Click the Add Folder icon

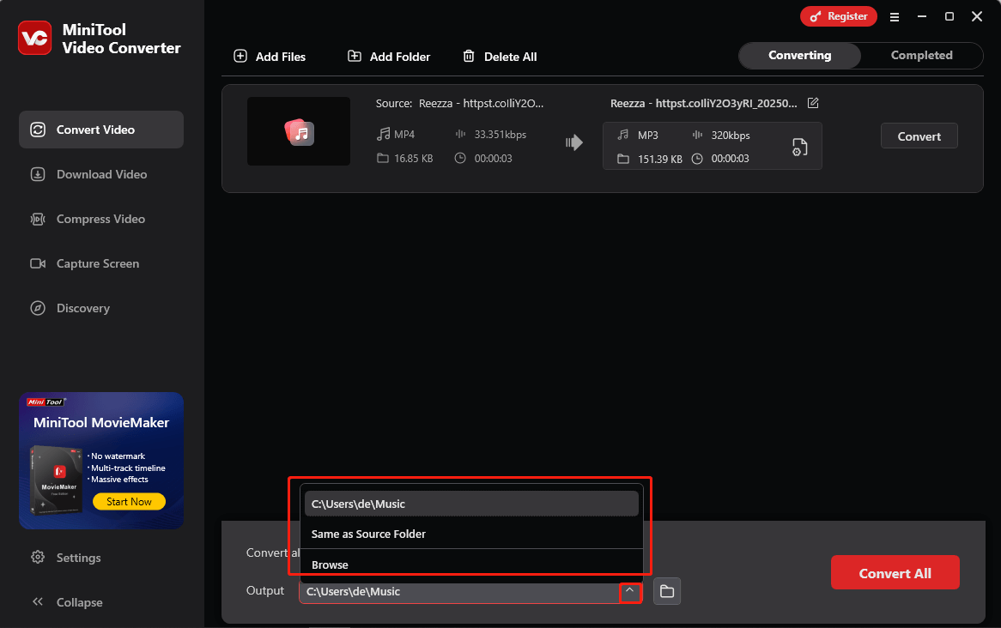pyautogui.click(x=355, y=56)
